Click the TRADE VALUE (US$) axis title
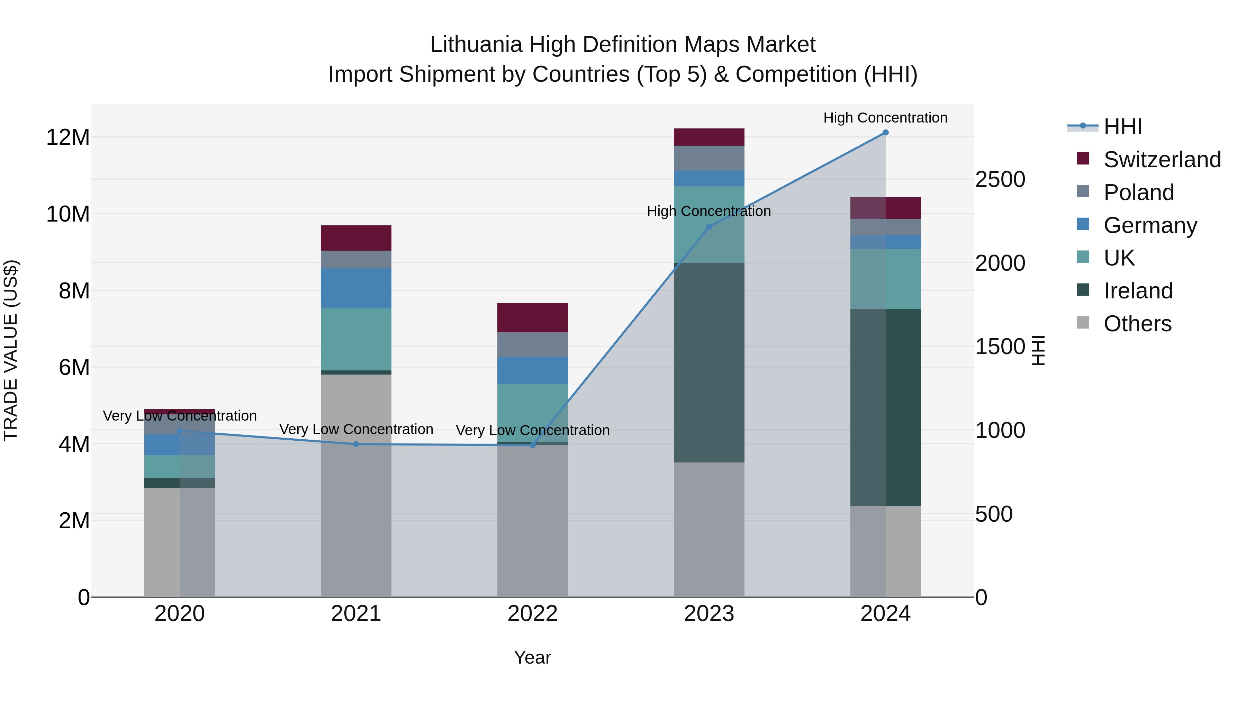Viewport: 1246px width, 701px height. 11,350
